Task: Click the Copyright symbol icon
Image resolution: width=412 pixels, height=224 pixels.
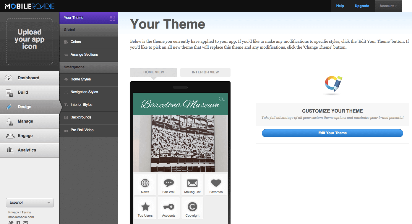Action: 192,207
